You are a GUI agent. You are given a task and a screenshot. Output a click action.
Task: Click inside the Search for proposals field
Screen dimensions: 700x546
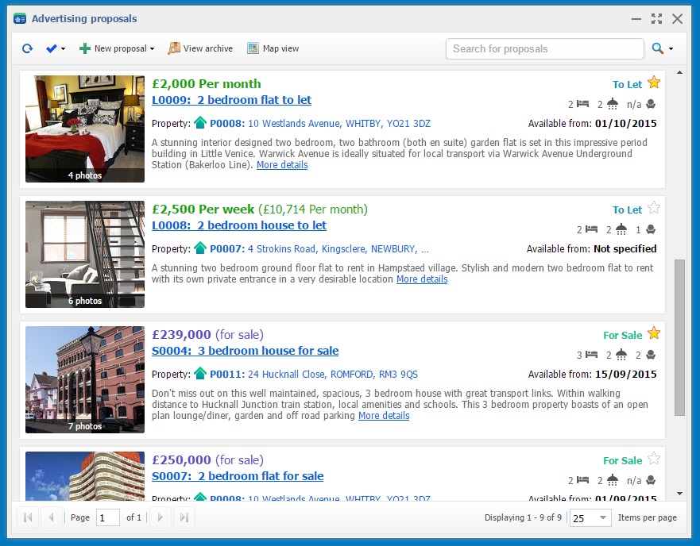(544, 48)
